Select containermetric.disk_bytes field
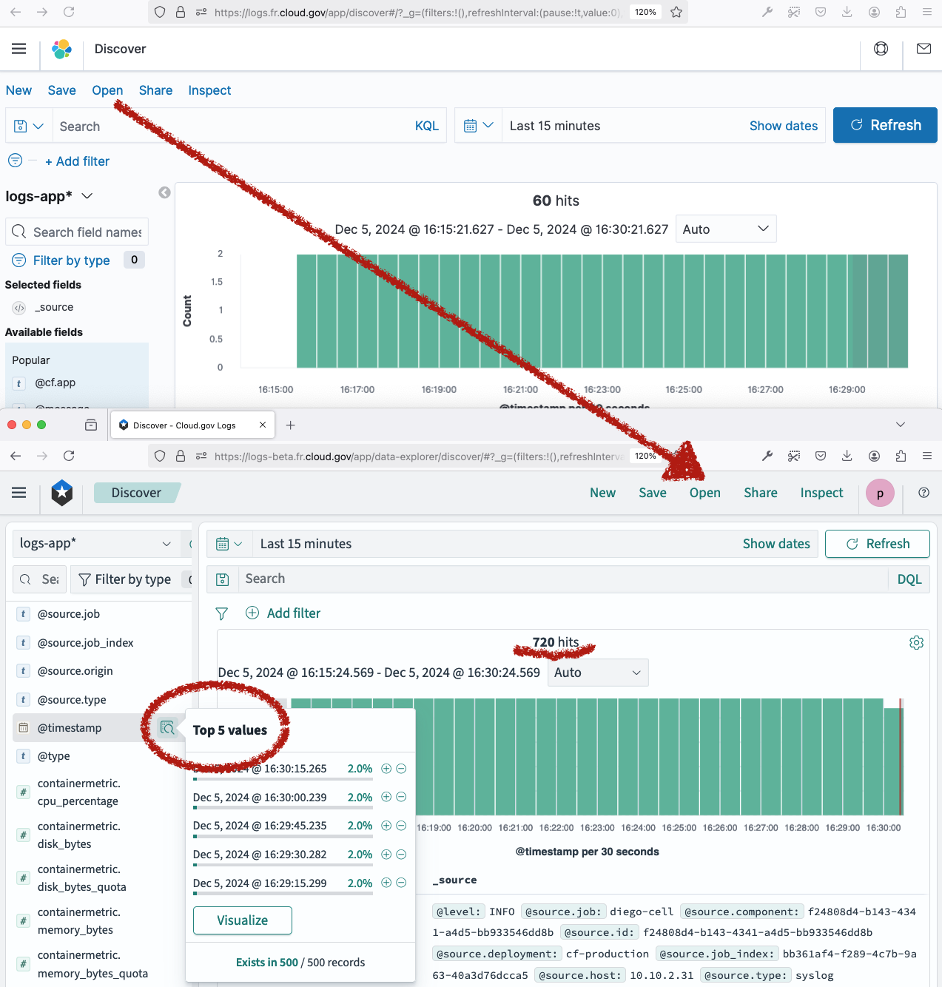 [x=79, y=835]
